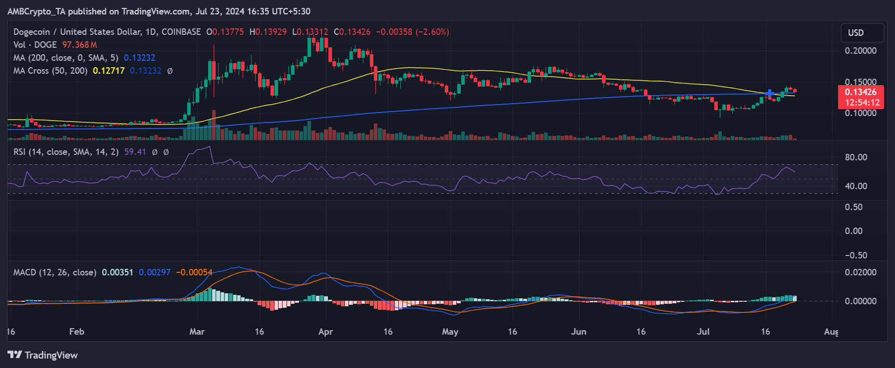Click the 0.15000 price axis label
The height and width of the screenshot is (368, 895).
(x=861, y=82)
